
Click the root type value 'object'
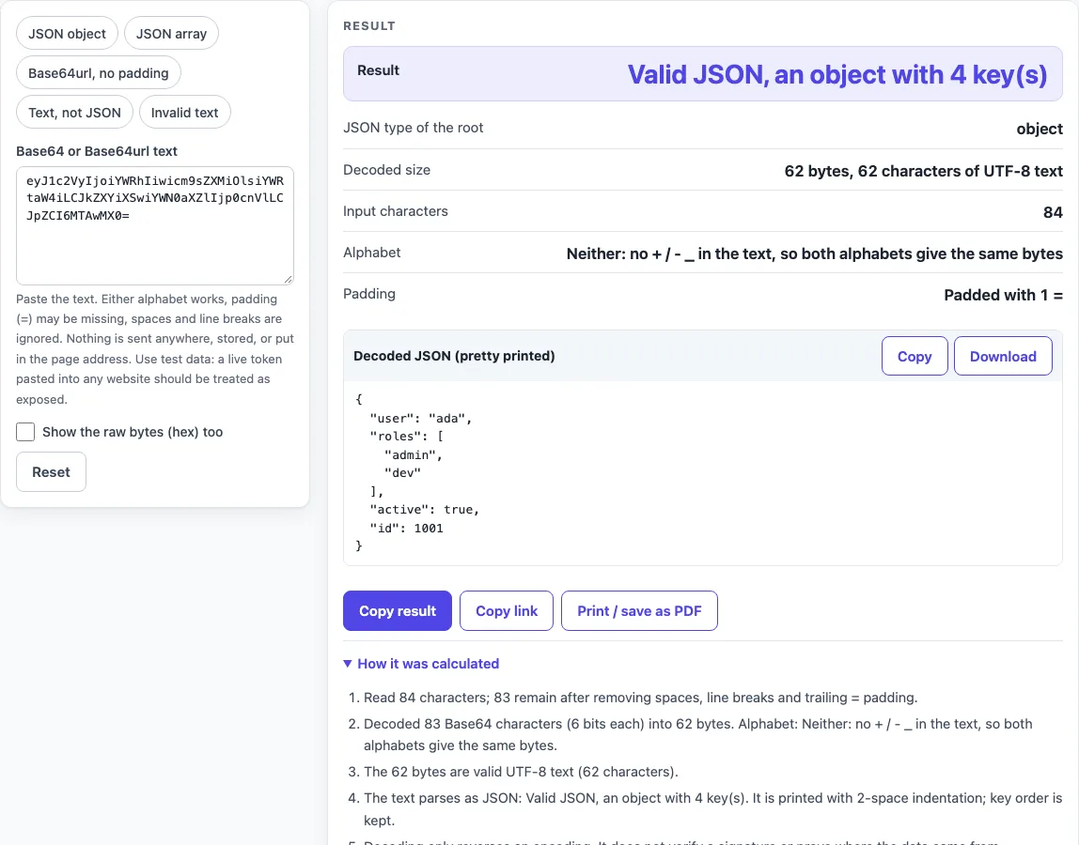pos(1040,129)
